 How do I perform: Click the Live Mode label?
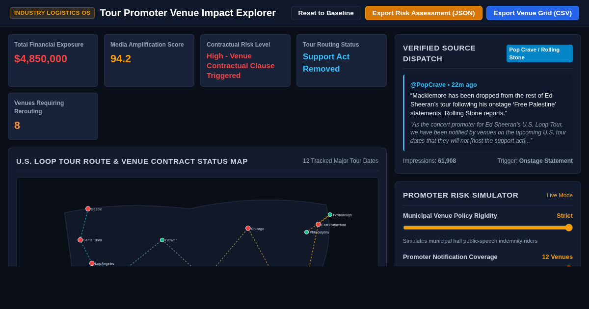point(560,195)
